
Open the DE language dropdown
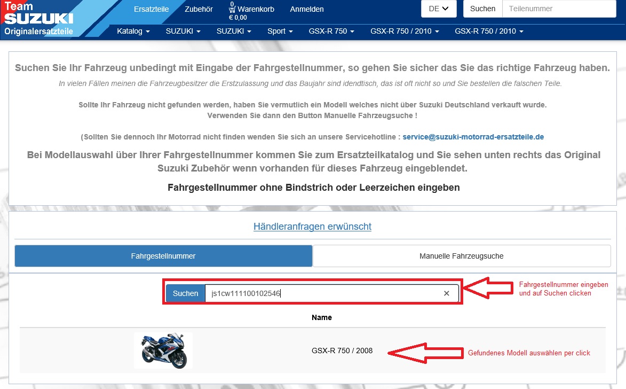pos(439,9)
